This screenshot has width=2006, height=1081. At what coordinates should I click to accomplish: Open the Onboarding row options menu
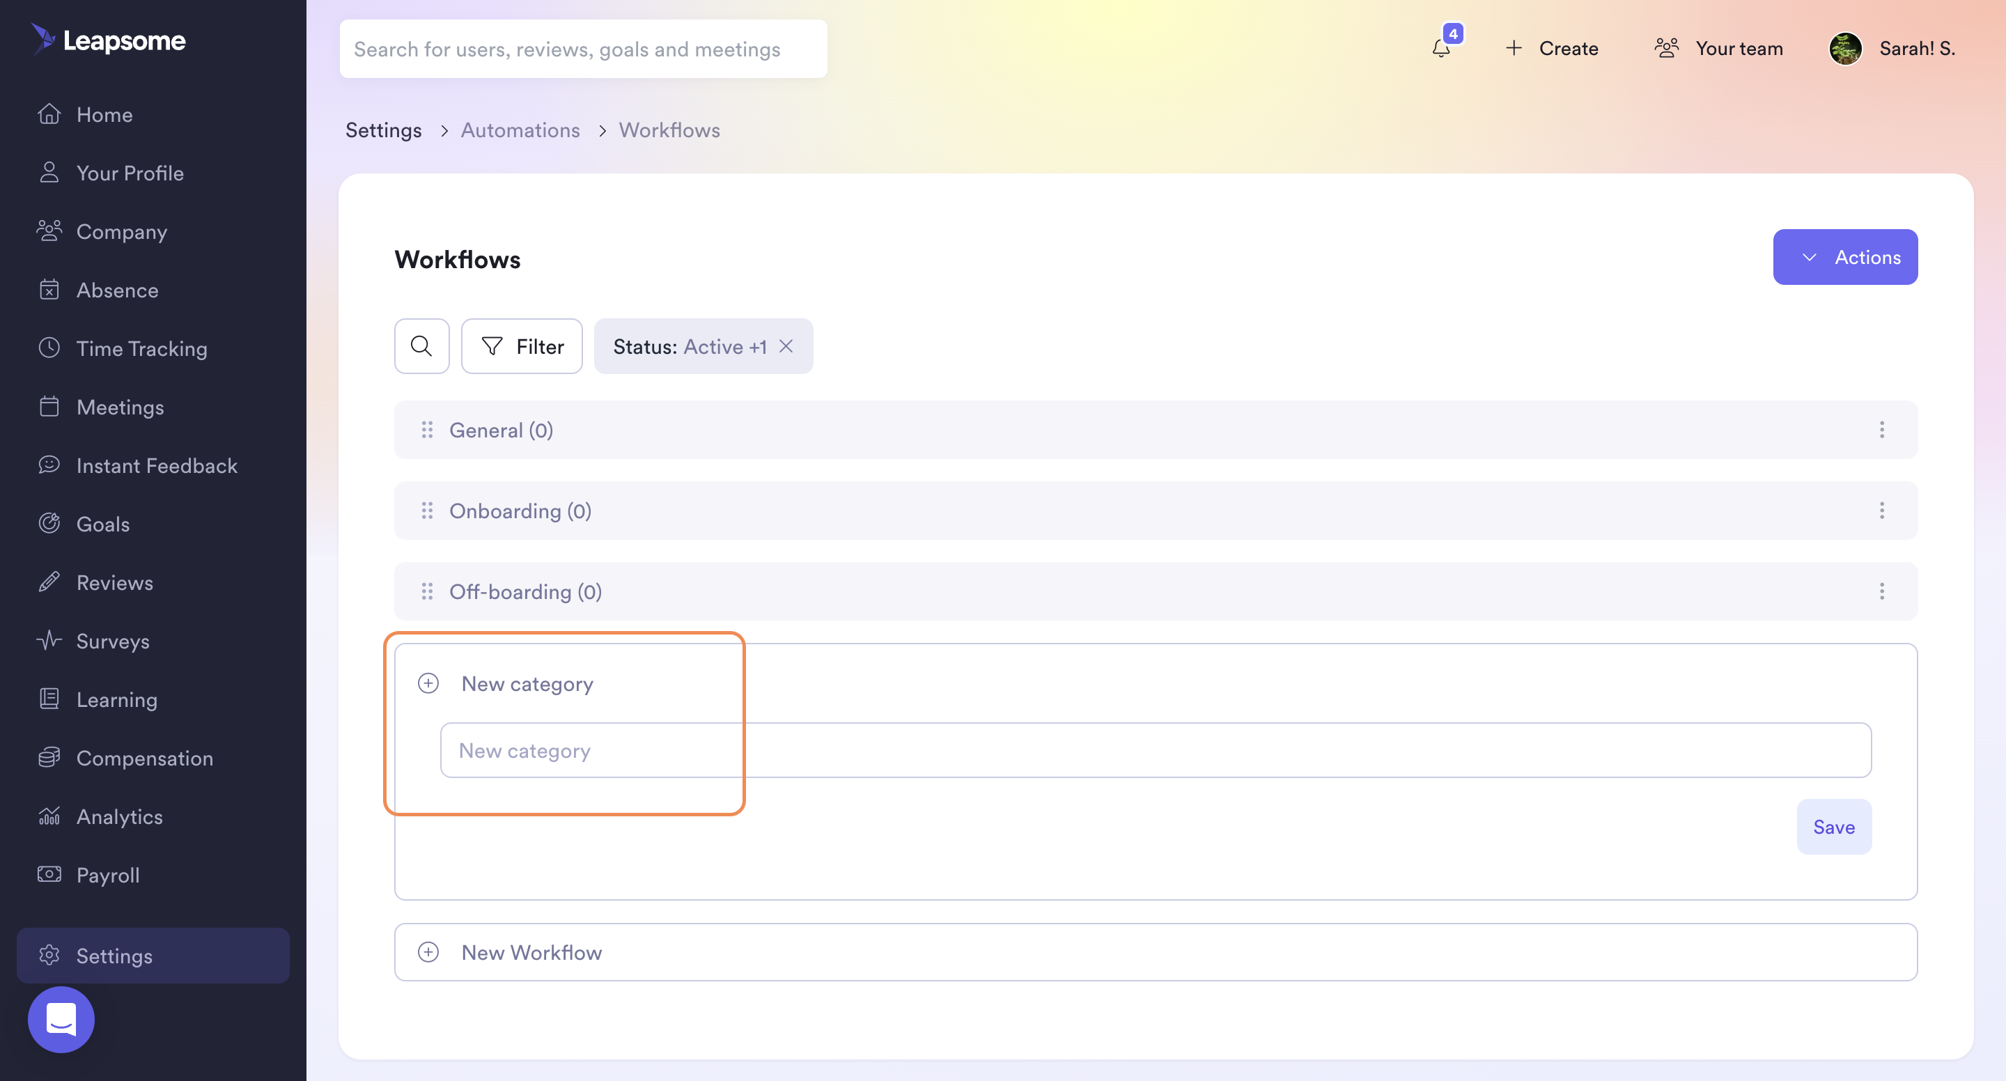1881,511
